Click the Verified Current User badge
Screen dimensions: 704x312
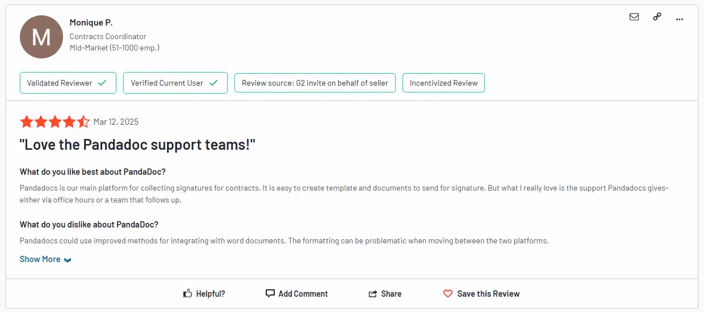pos(175,83)
